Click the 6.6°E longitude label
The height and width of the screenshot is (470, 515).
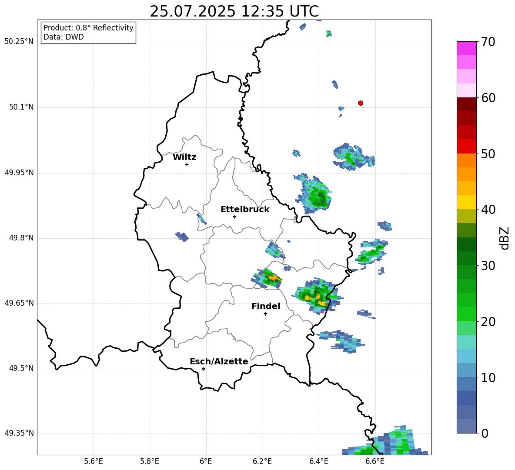(x=375, y=461)
